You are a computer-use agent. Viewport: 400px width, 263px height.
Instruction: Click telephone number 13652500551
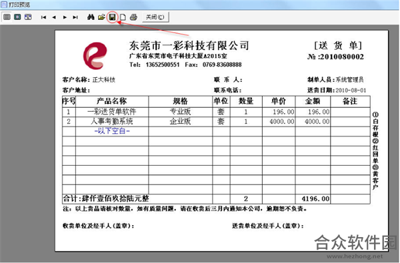(163, 65)
